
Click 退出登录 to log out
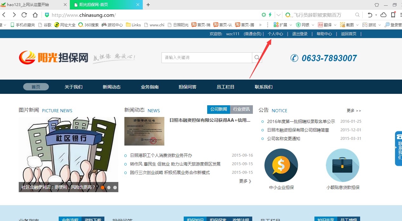tap(300, 34)
